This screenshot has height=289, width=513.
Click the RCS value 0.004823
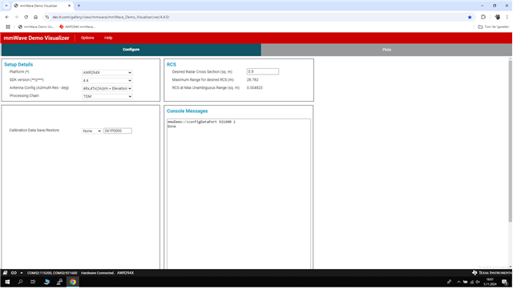pyautogui.click(x=255, y=87)
